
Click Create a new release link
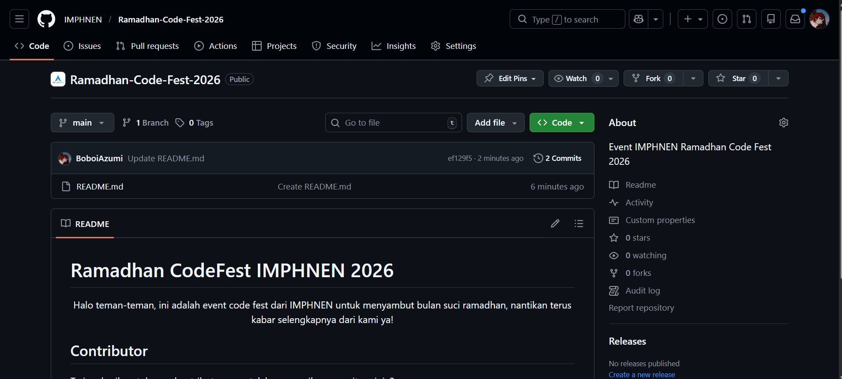tap(642, 374)
